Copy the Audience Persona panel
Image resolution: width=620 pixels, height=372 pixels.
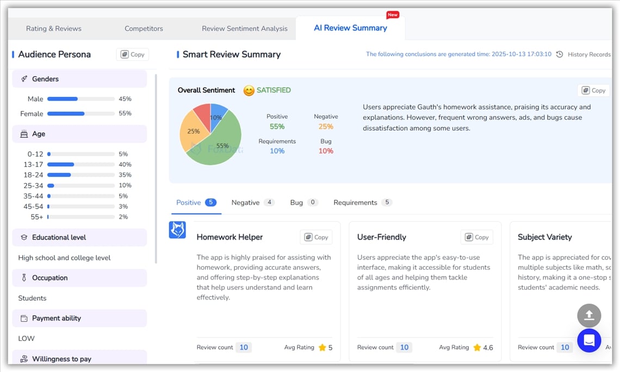point(133,54)
